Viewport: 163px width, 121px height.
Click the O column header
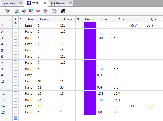pyautogui.click(x=15, y=19)
